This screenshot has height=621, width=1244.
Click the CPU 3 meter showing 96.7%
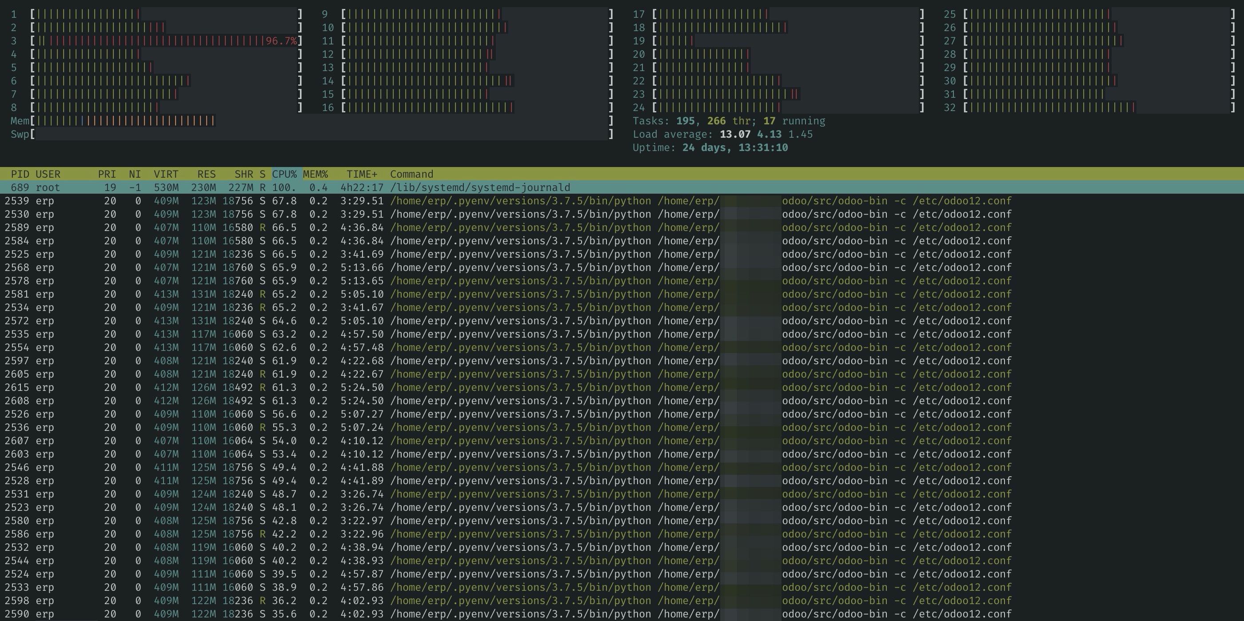coord(167,41)
